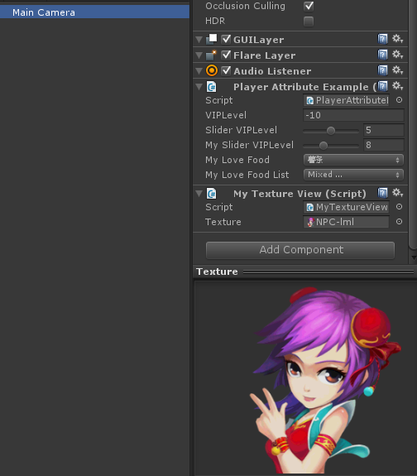Click Player Attribute Example C# script icon
This screenshot has width=417, height=476.
pyautogui.click(x=212, y=87)
